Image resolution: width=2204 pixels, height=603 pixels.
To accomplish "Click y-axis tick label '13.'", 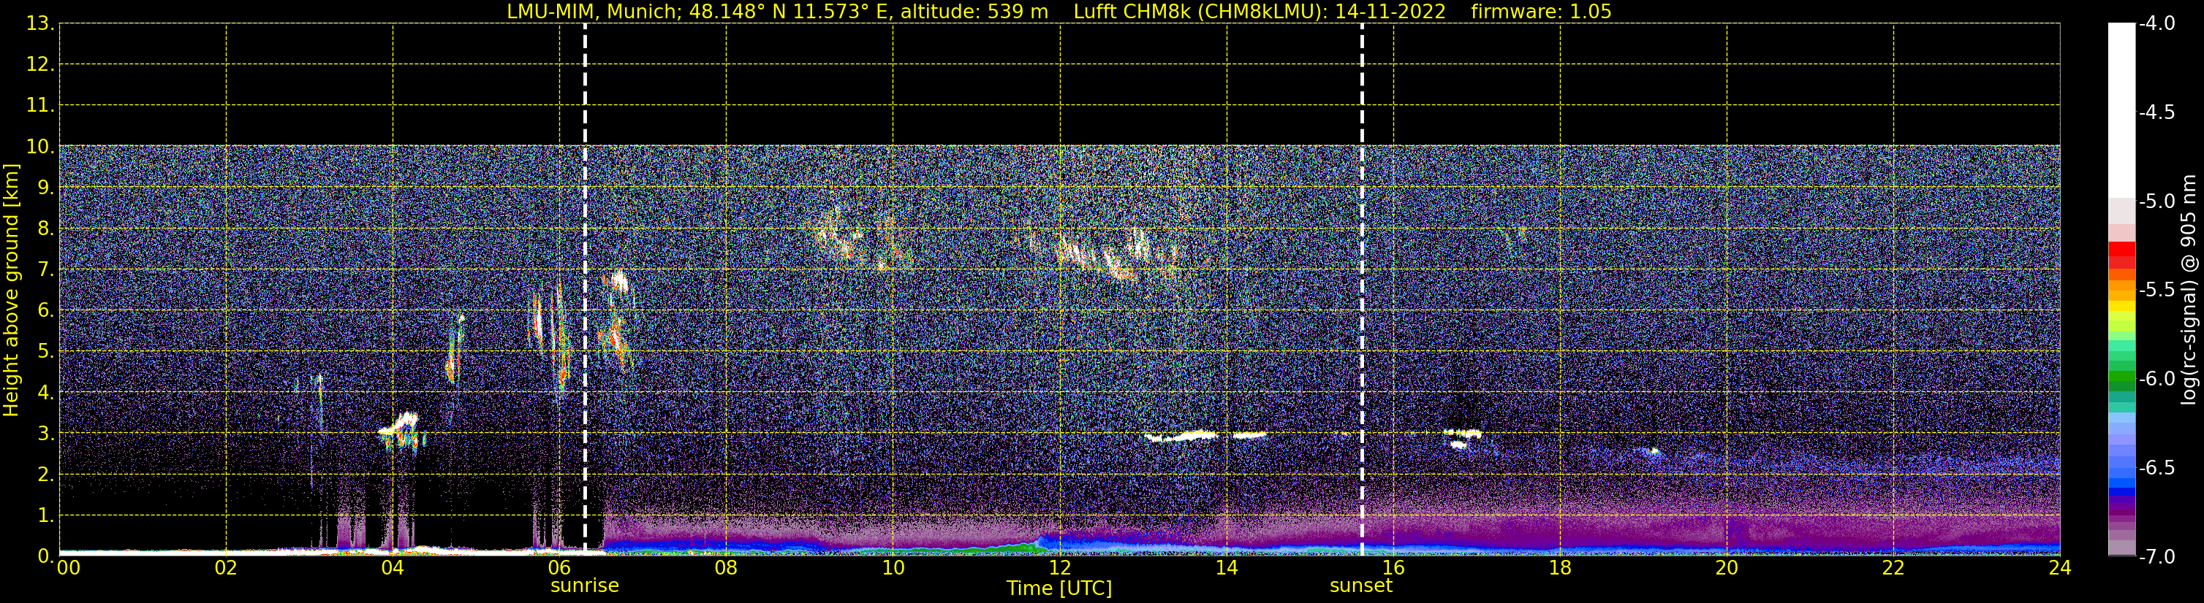I will (x=40, y=24).
